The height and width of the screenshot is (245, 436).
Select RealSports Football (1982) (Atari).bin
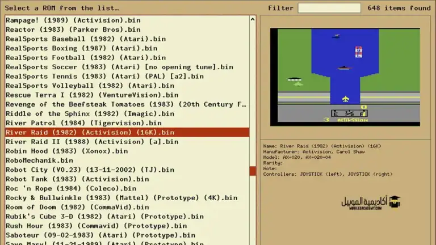[x=86, y=57]
